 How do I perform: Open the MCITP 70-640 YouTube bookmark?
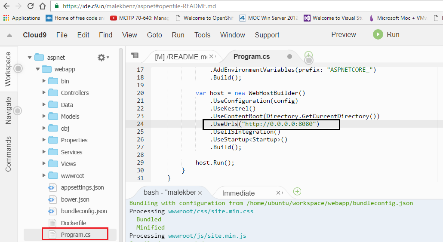140,18
